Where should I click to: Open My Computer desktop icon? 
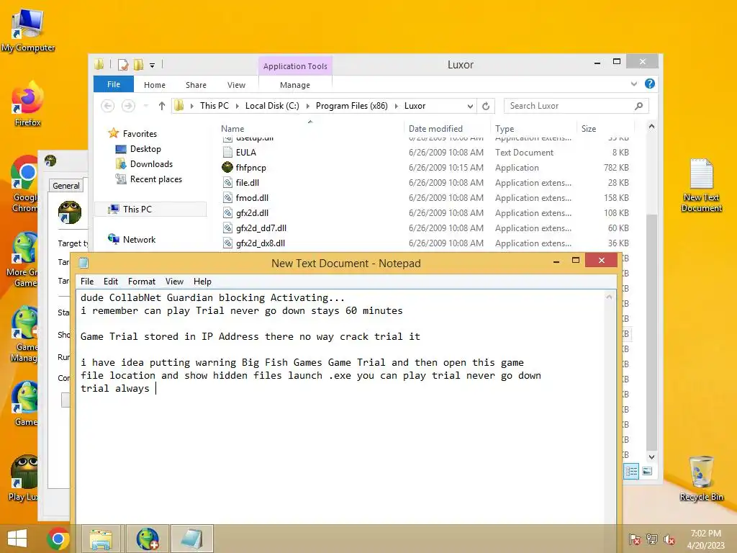28,30
